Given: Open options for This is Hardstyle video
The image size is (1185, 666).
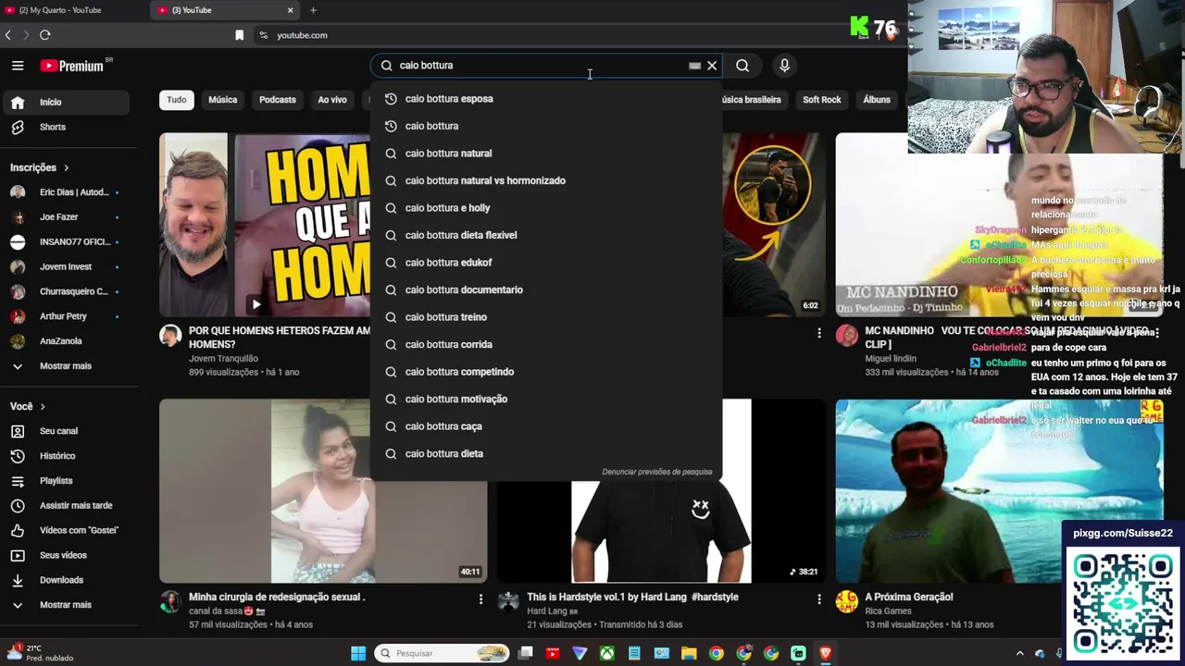Looking at the screenshot, I should coord(819,599).
